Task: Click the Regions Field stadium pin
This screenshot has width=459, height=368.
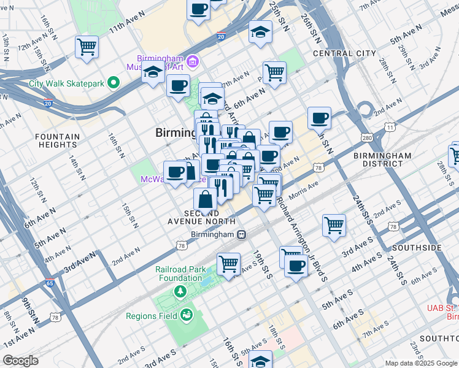Action: click(x=187, y=315)
